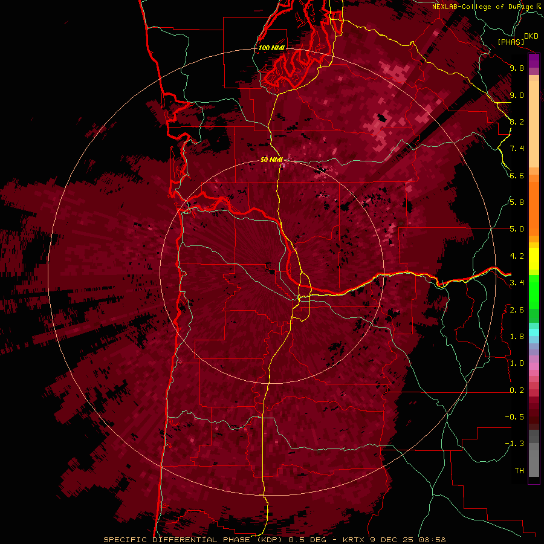Click the 4.2 value on the scale

pos(517,256)
